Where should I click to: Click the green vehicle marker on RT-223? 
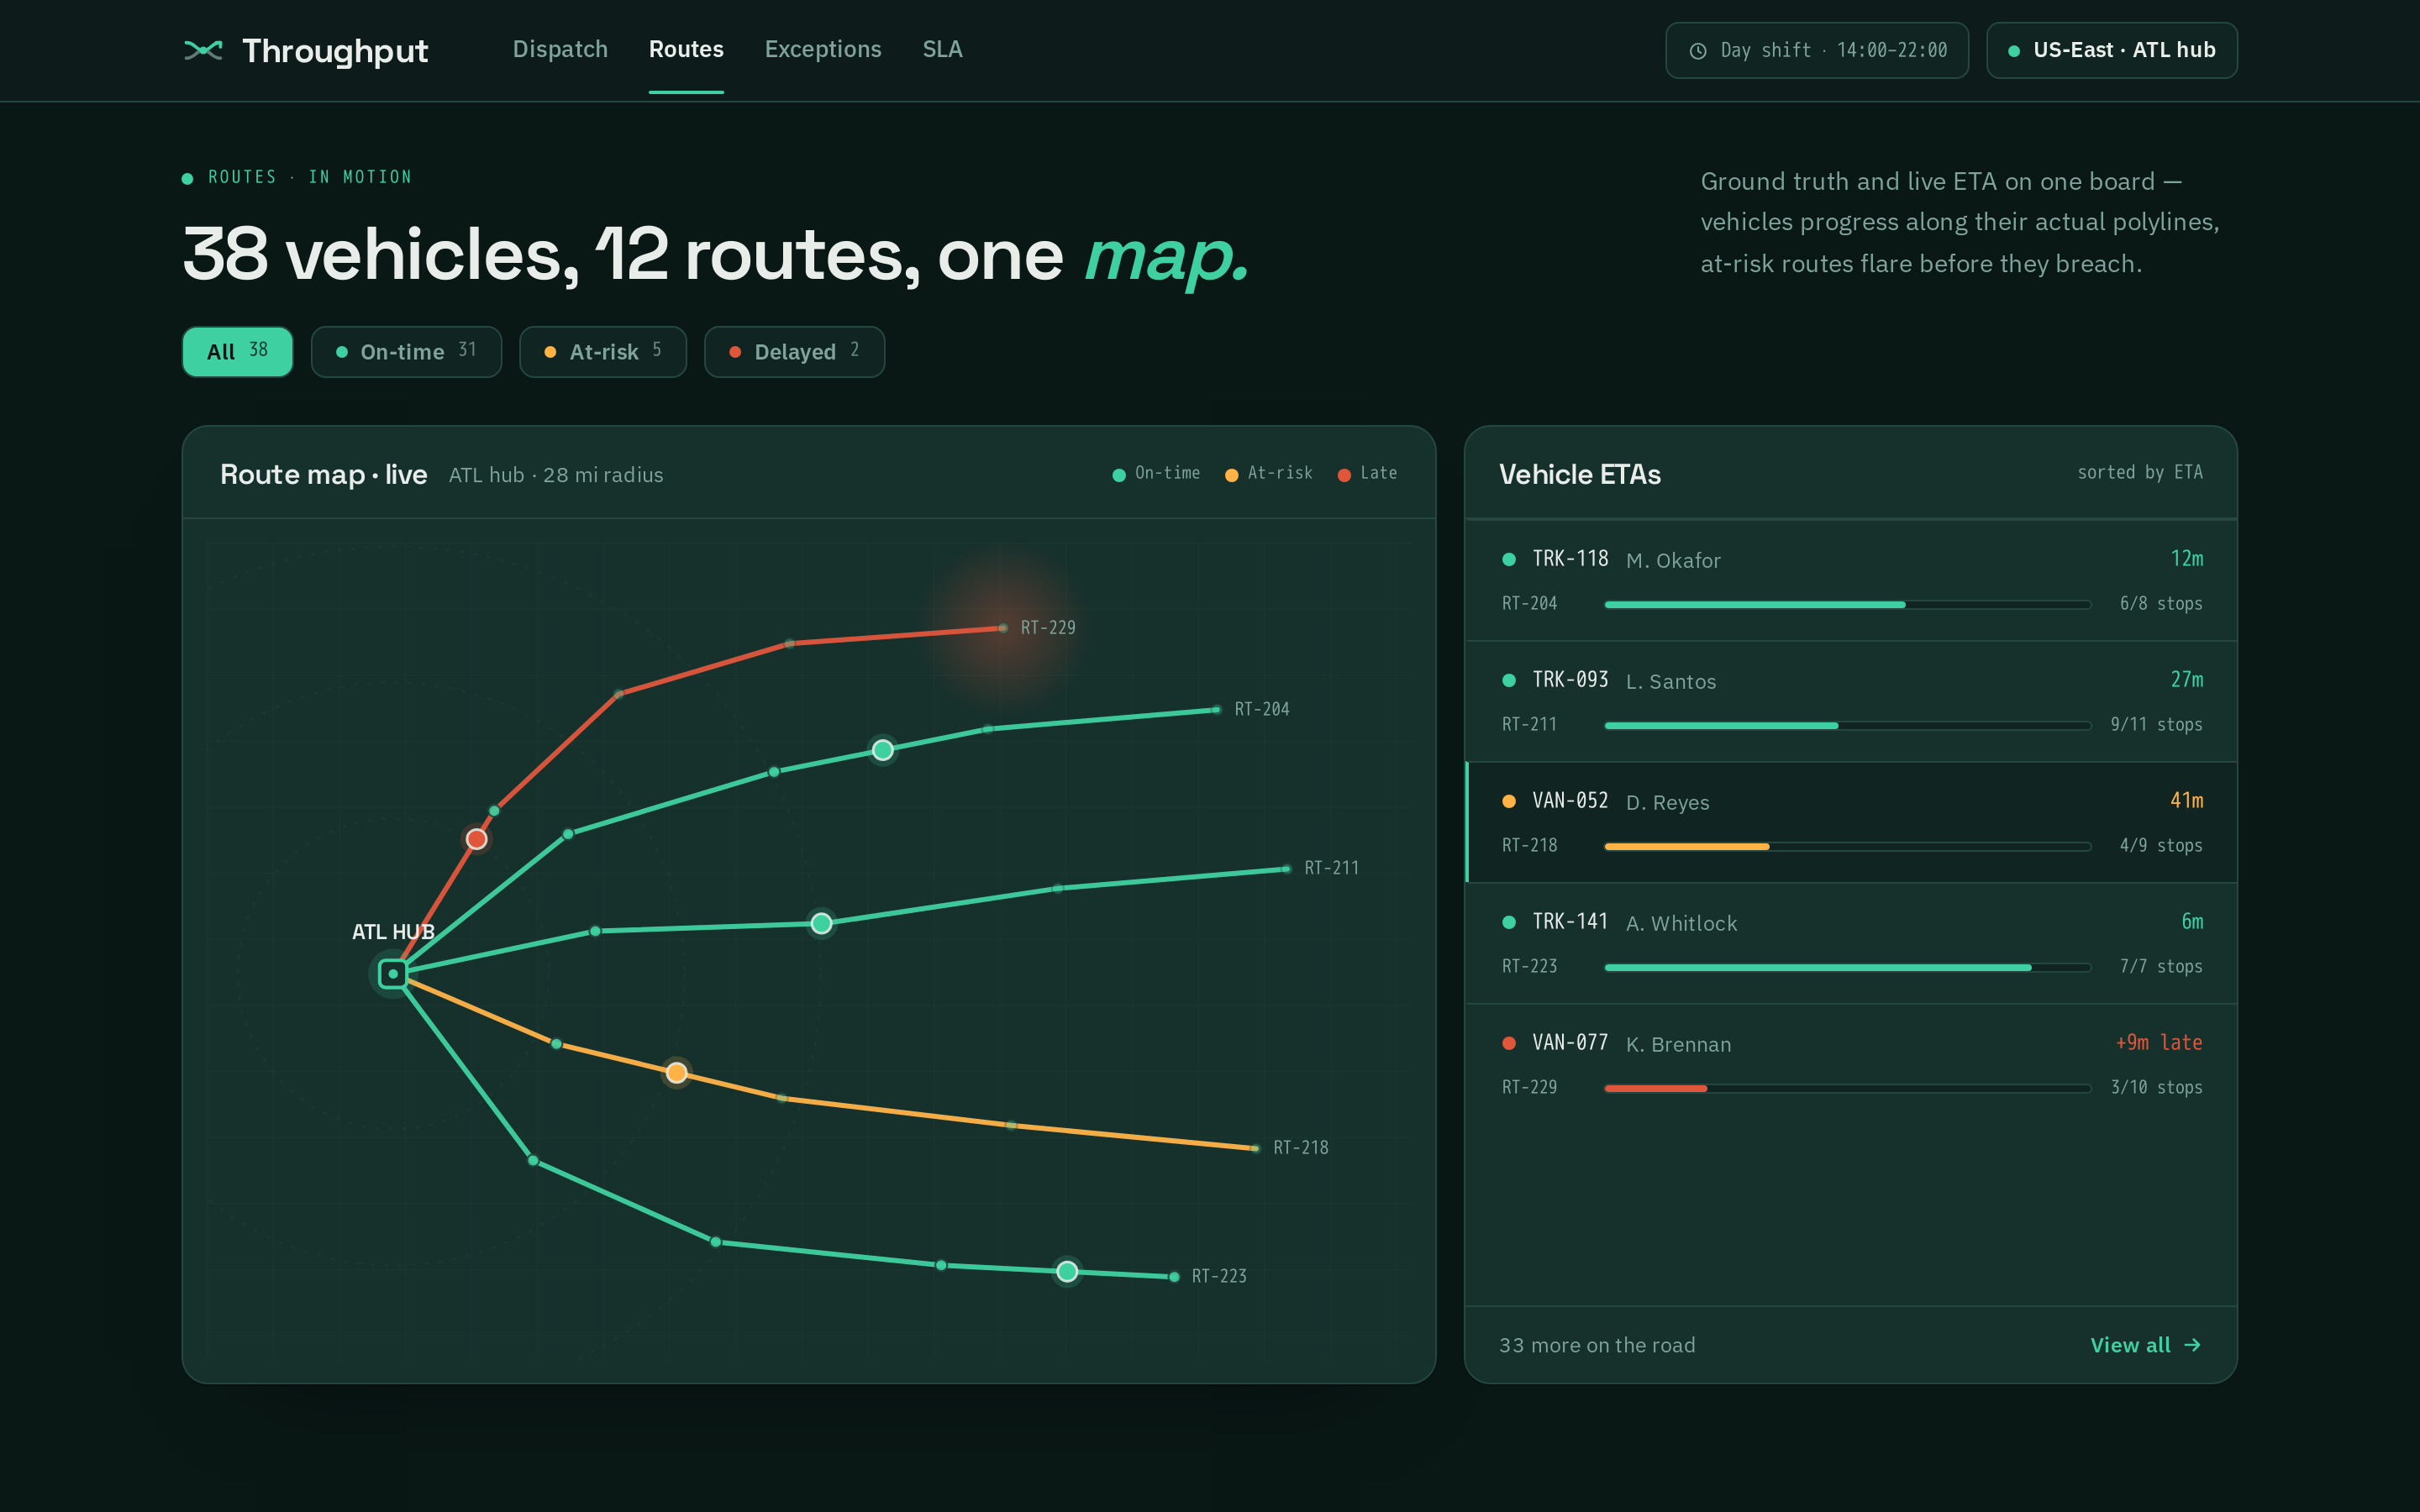click(x=1067, y=1271)
